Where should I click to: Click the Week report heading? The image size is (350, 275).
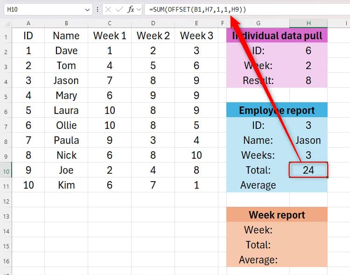[x=277, y=215]
